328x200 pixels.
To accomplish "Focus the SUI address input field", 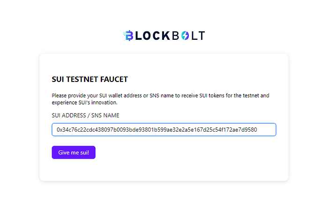I will pos(164,129).
